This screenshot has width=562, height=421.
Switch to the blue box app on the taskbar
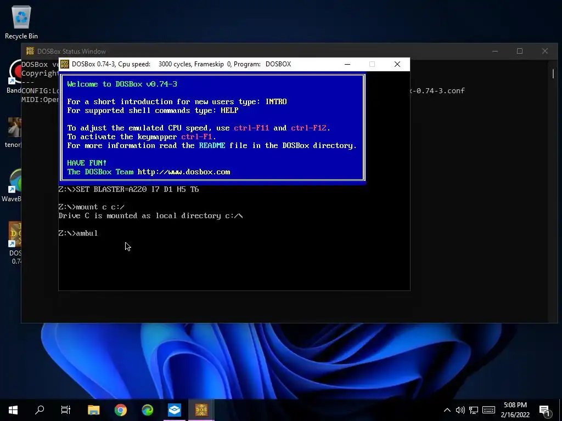pos(175,410)
